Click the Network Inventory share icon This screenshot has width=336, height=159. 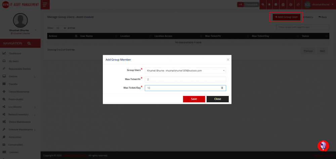click(x=4, y=114)
